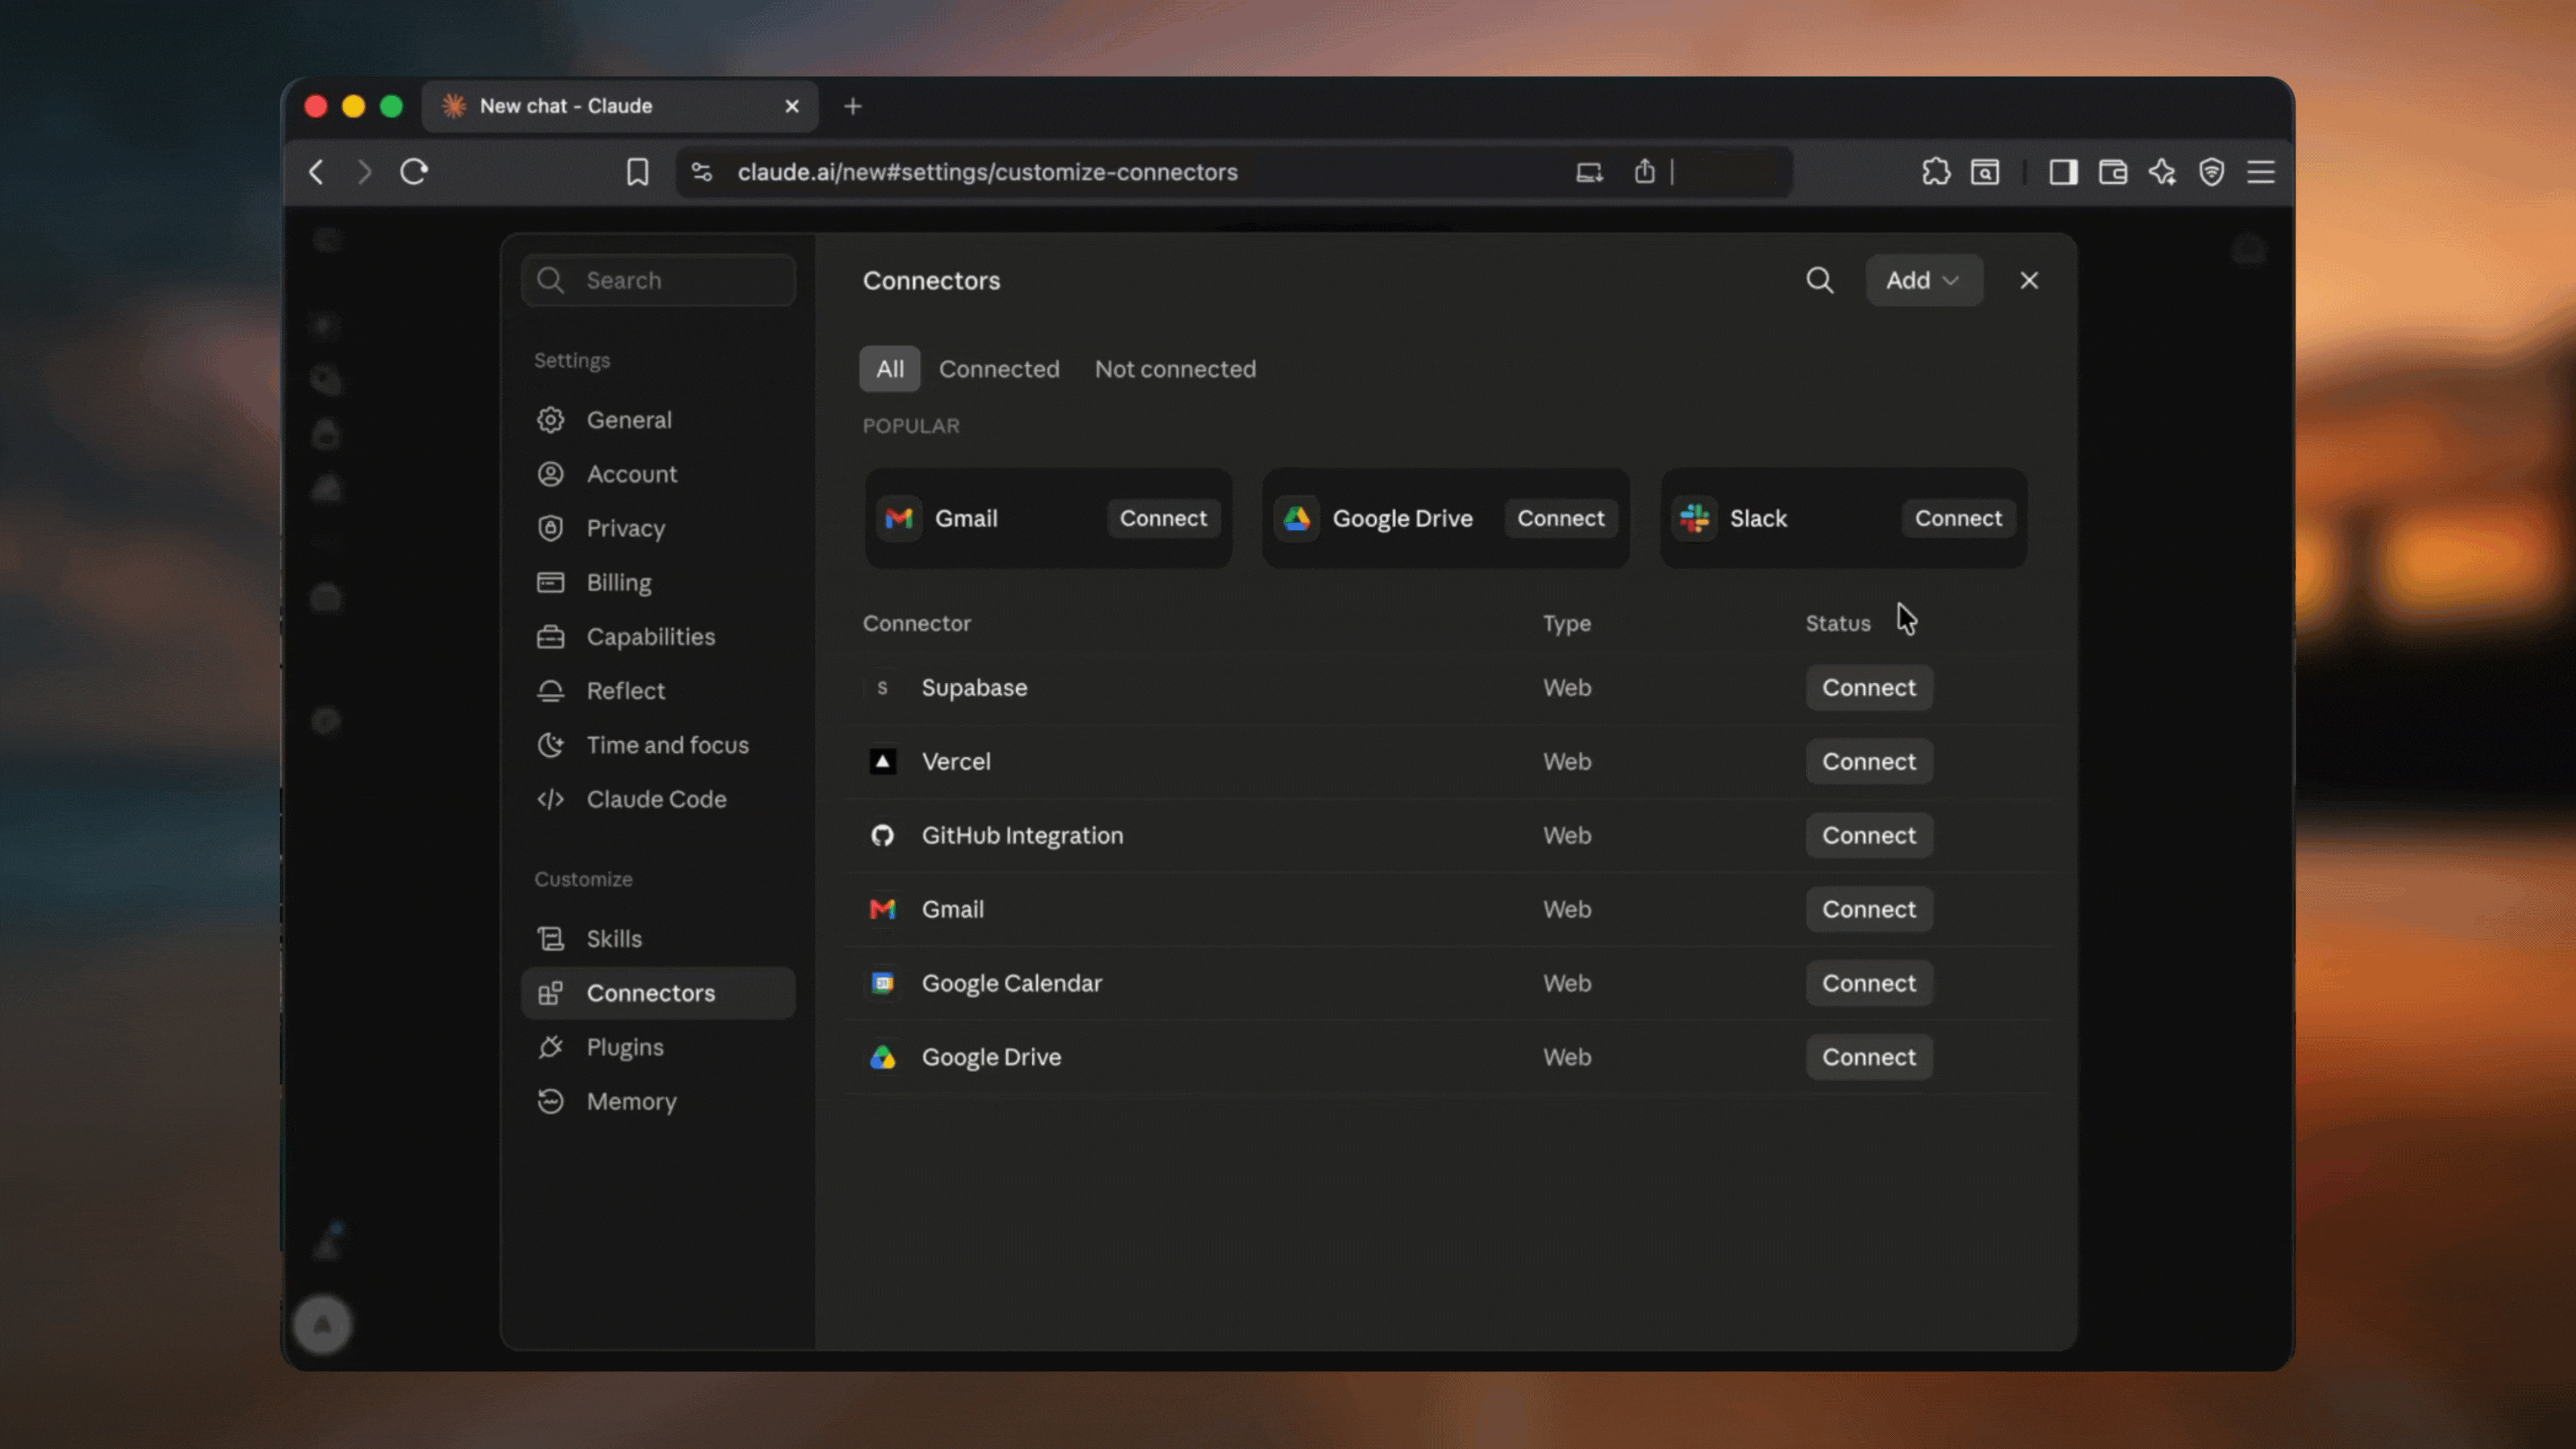Open the browser AI sparkle icon
This screenshot has width=2576, height=1449.
(2162, 172)
